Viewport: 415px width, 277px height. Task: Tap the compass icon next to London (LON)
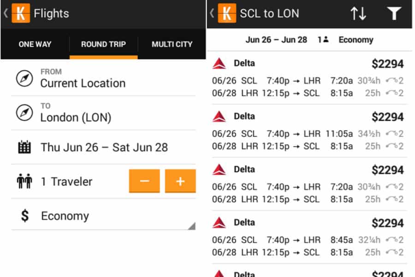24,112
